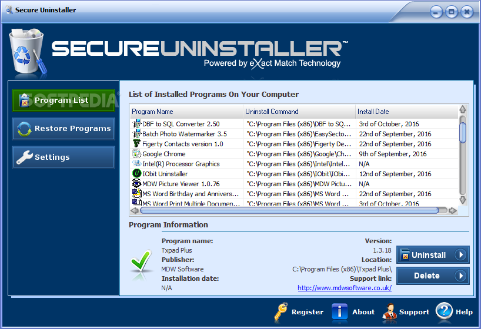Viewport: 481px width, 329px height.
Task: Click the horizontal scrollbar thumb
Action: point(289,210)
